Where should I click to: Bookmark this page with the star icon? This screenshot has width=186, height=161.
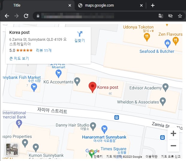coord(180,16)
